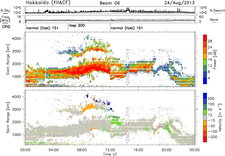Click the '28' tick on the power scale
This screenshot has width=225, height=156.
[210, 41]
